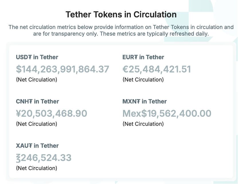The image size is (238, 184).
Task: Click "(Net Circulation)" under the CNH₮ amount
Action: pyautogui.click(x=36, y=124)
